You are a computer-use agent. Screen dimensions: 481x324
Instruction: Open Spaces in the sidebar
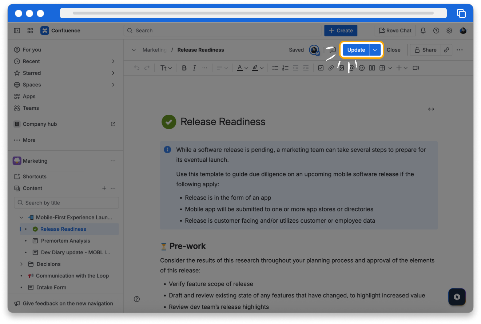(x=32, y=85)
